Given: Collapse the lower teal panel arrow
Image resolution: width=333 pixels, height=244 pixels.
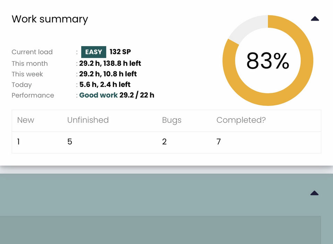Looking at the screenshot, I should 314,193.
